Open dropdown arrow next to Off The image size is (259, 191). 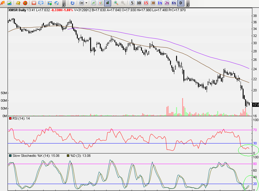86,3
